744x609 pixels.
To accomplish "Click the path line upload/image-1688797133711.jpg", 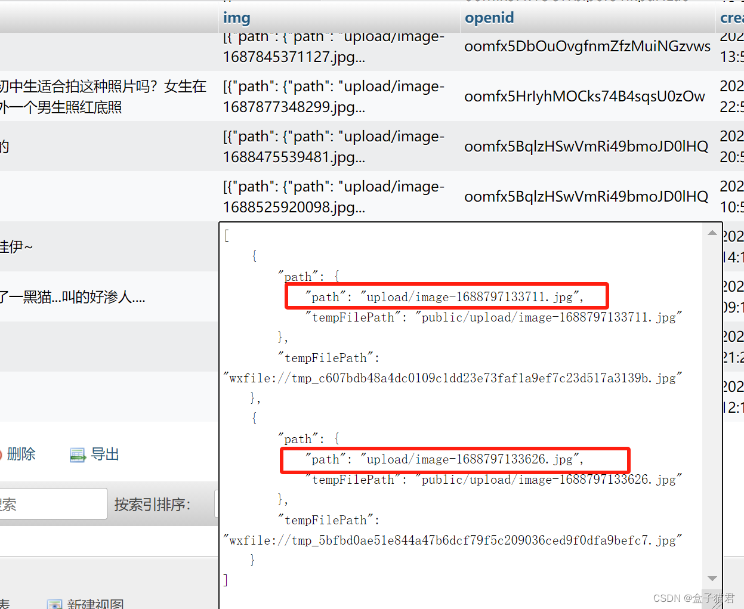I will coord(444,296).
